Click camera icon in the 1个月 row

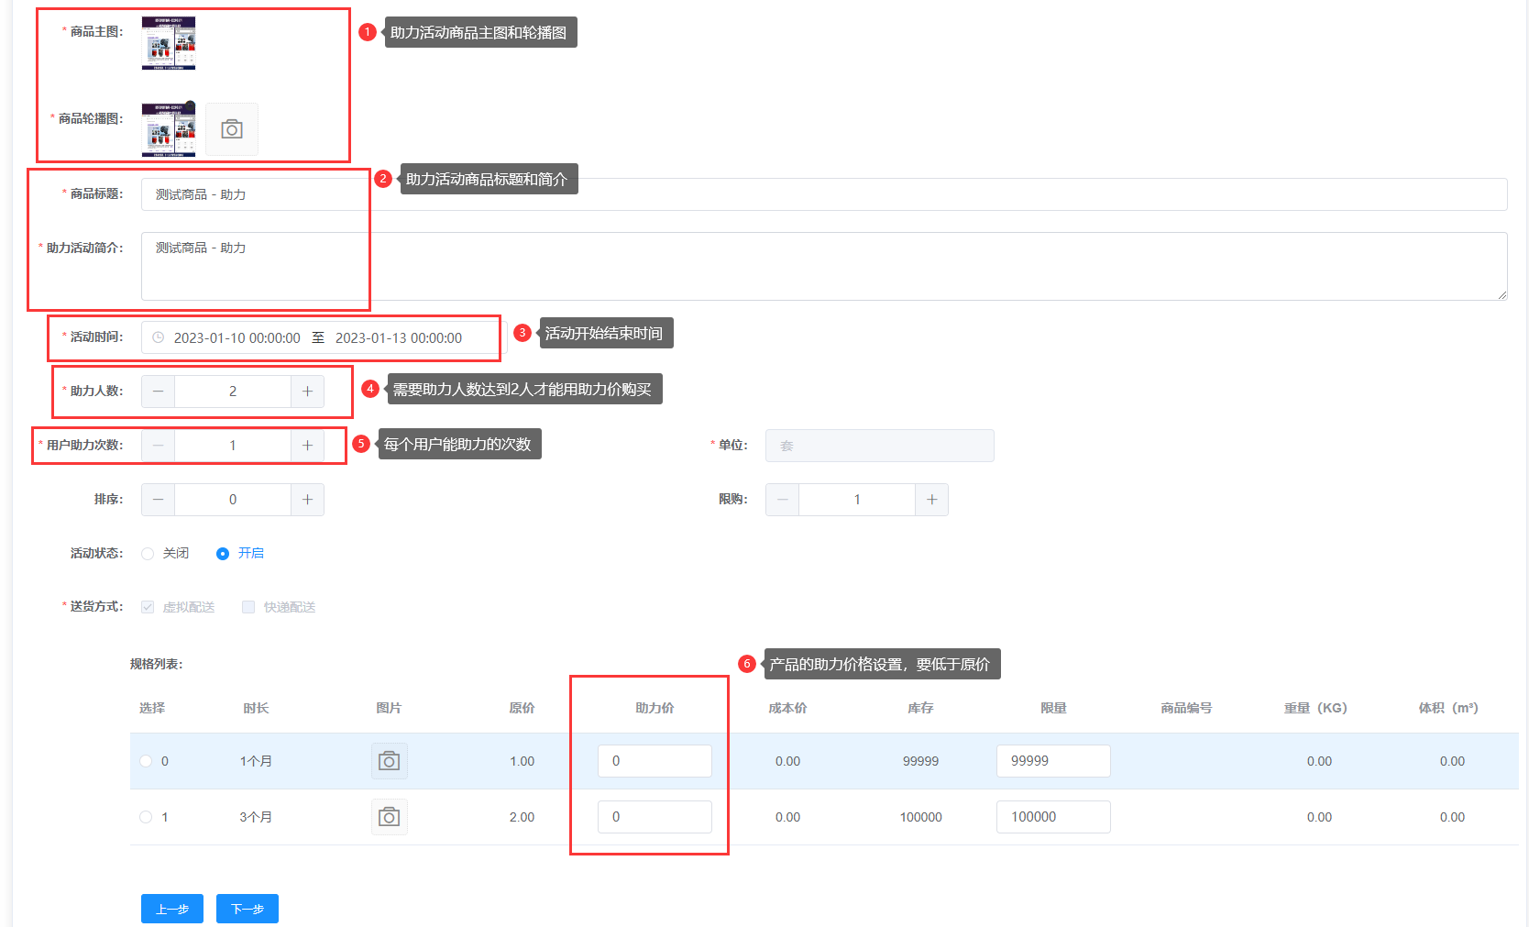[x=389, y=761]
